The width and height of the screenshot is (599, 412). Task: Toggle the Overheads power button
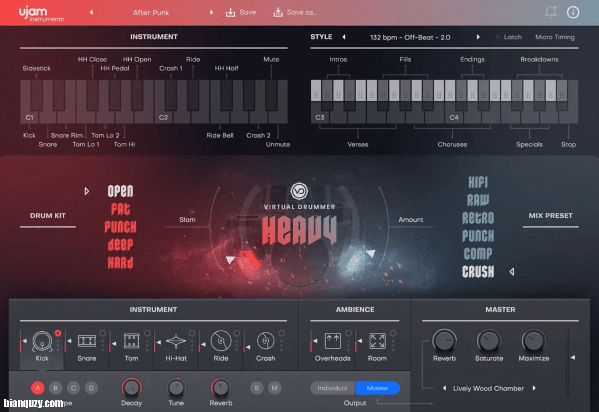(349, 333)
